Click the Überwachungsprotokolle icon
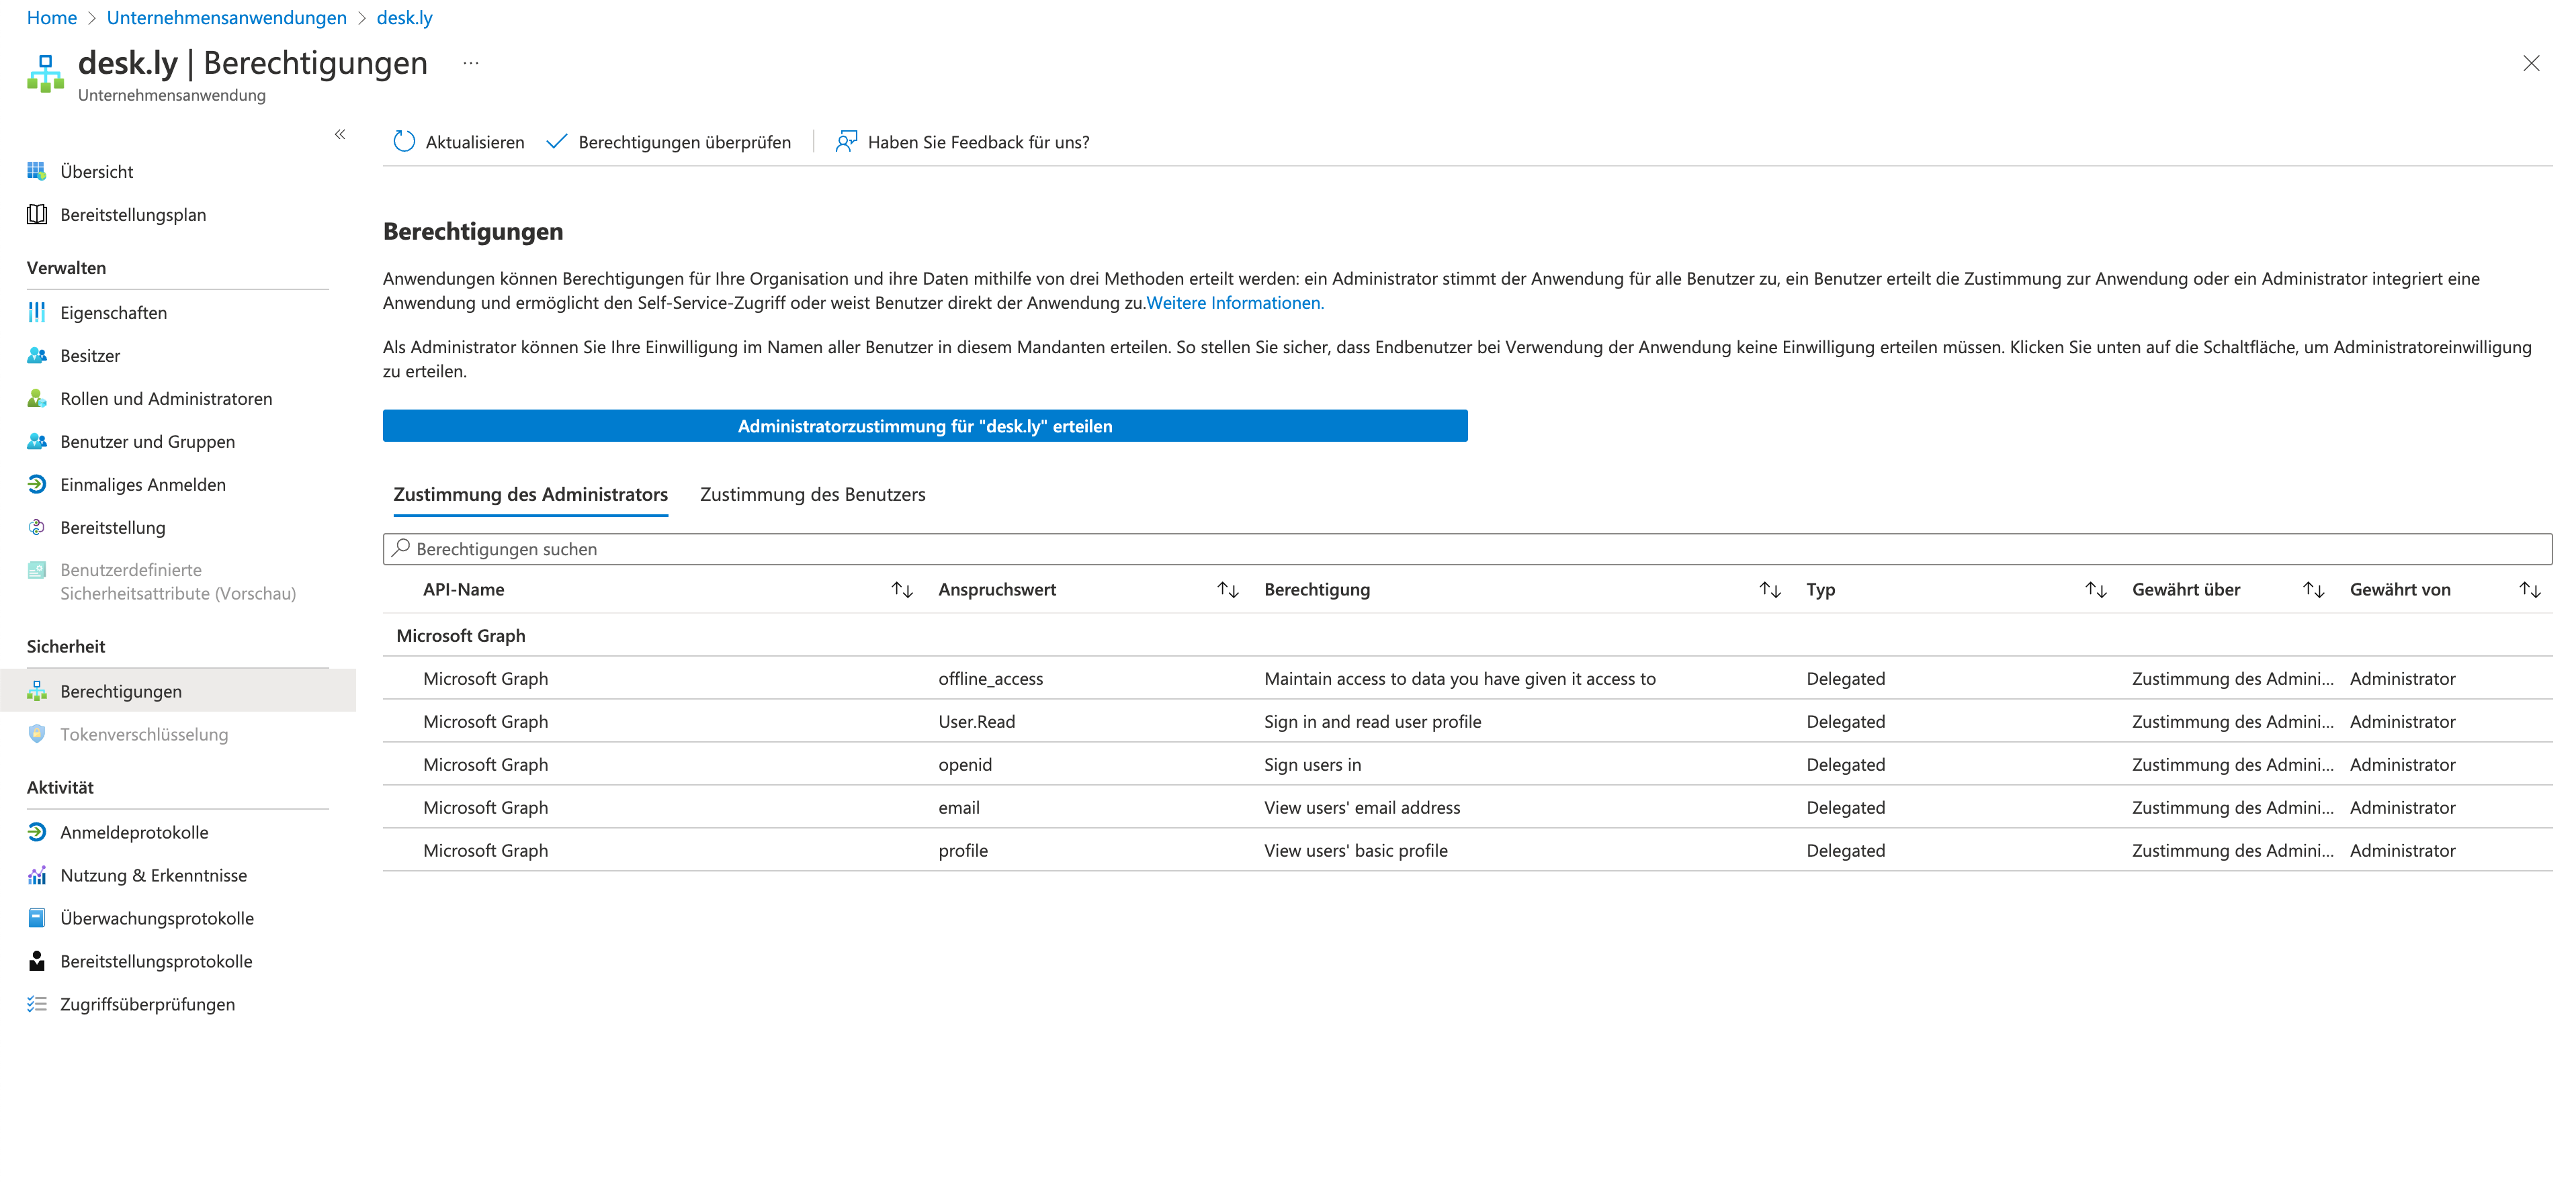Screen dimensions: 2576x1183 point(37,917)
